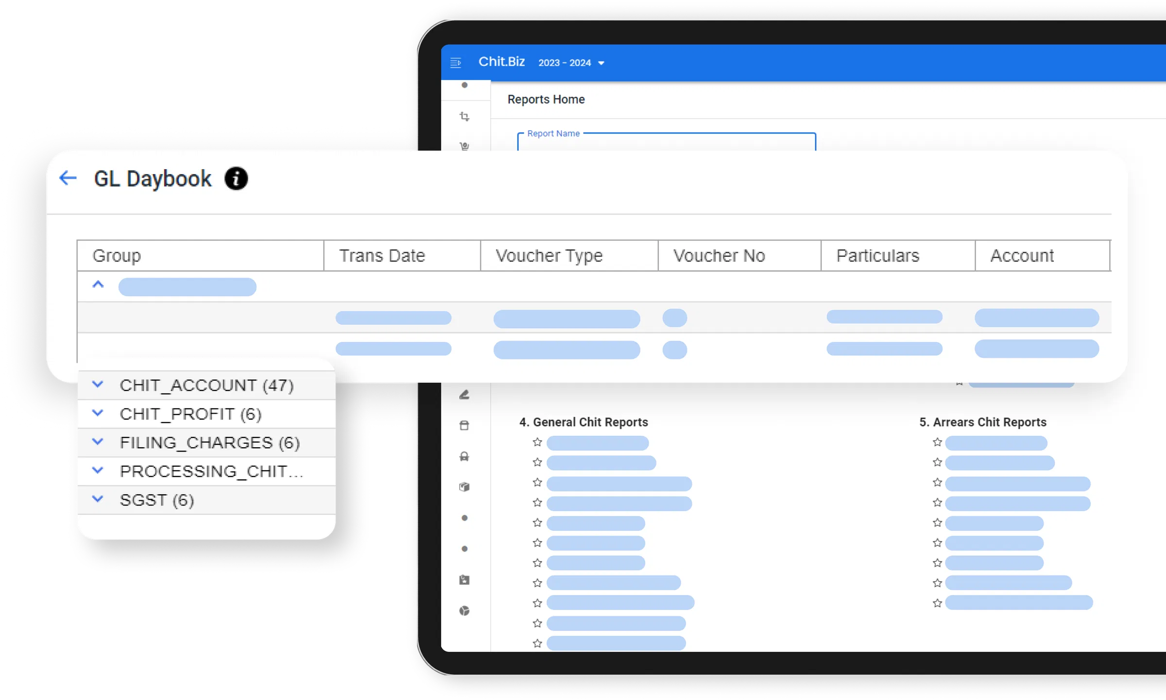Viewport: 1166px width, 700px height.
Task: Click the 4. General Chit Reports heading
Action: click(x=583, y=422)
